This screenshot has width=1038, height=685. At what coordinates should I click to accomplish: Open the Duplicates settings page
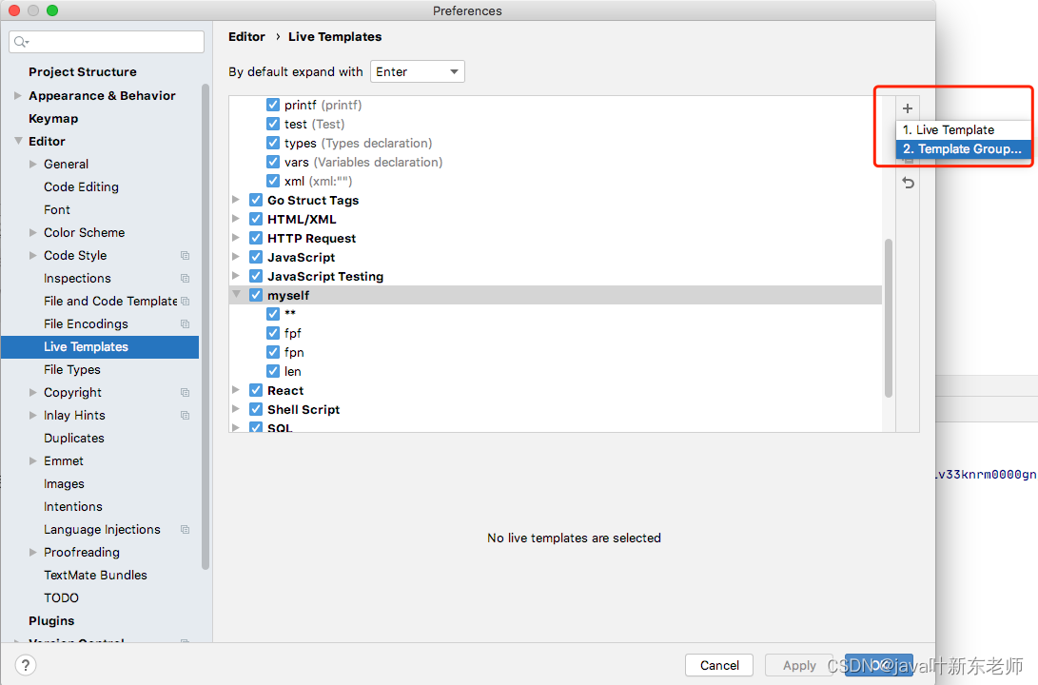(x=74, y=439)
